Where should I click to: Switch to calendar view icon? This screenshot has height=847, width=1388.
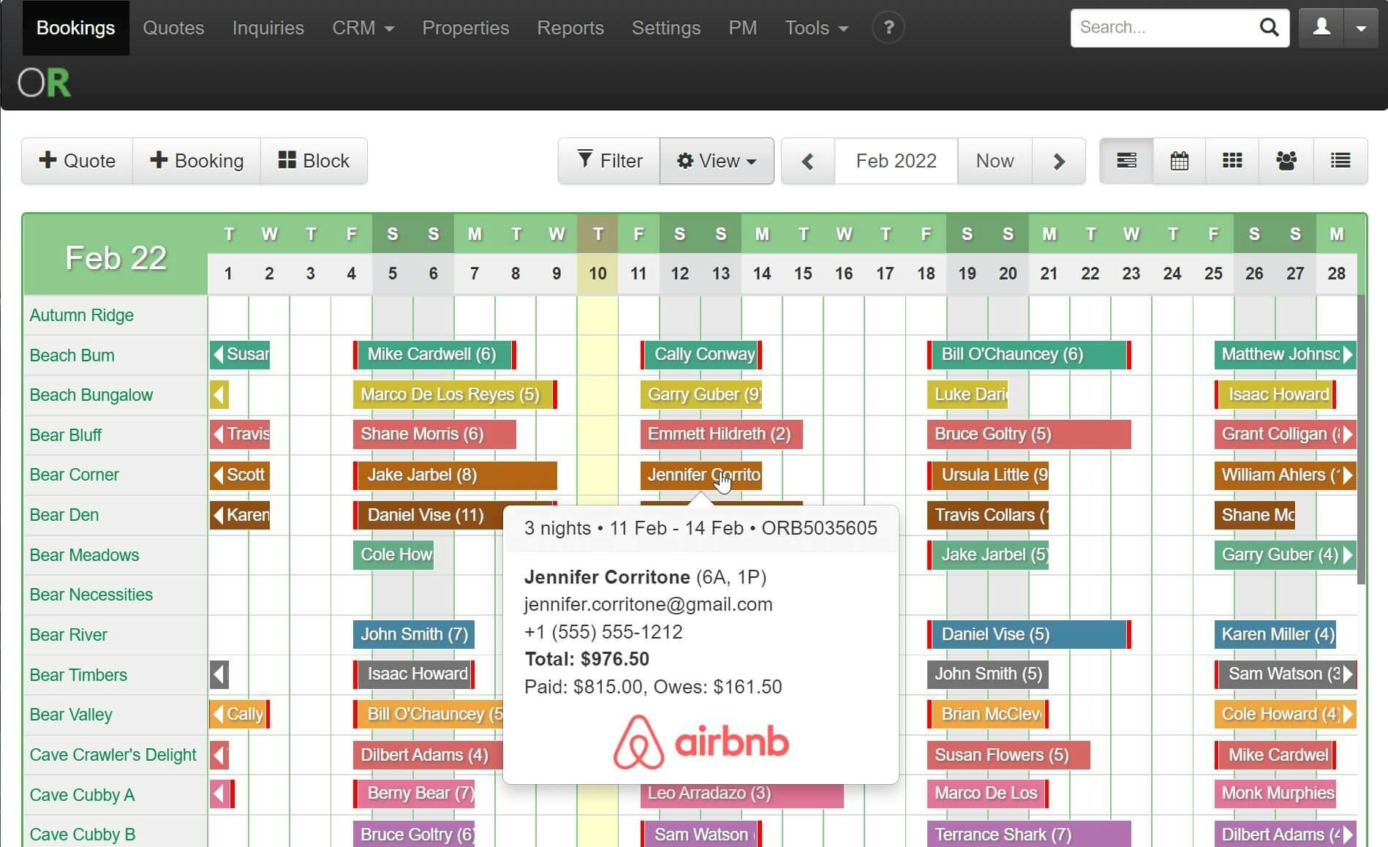point(1180,161)
